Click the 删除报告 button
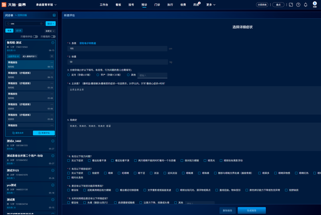The image size is (321, 215). (228, 211)
